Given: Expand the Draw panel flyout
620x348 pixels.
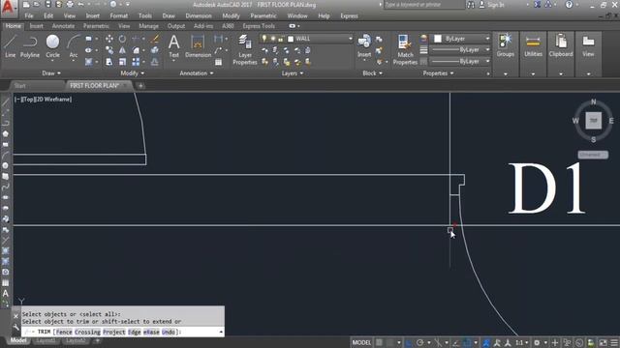Looking at the screenshot, I should (51, 73).
